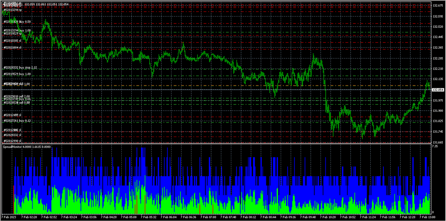Click the 7 Feb 04:28 time label

[109, 217]
